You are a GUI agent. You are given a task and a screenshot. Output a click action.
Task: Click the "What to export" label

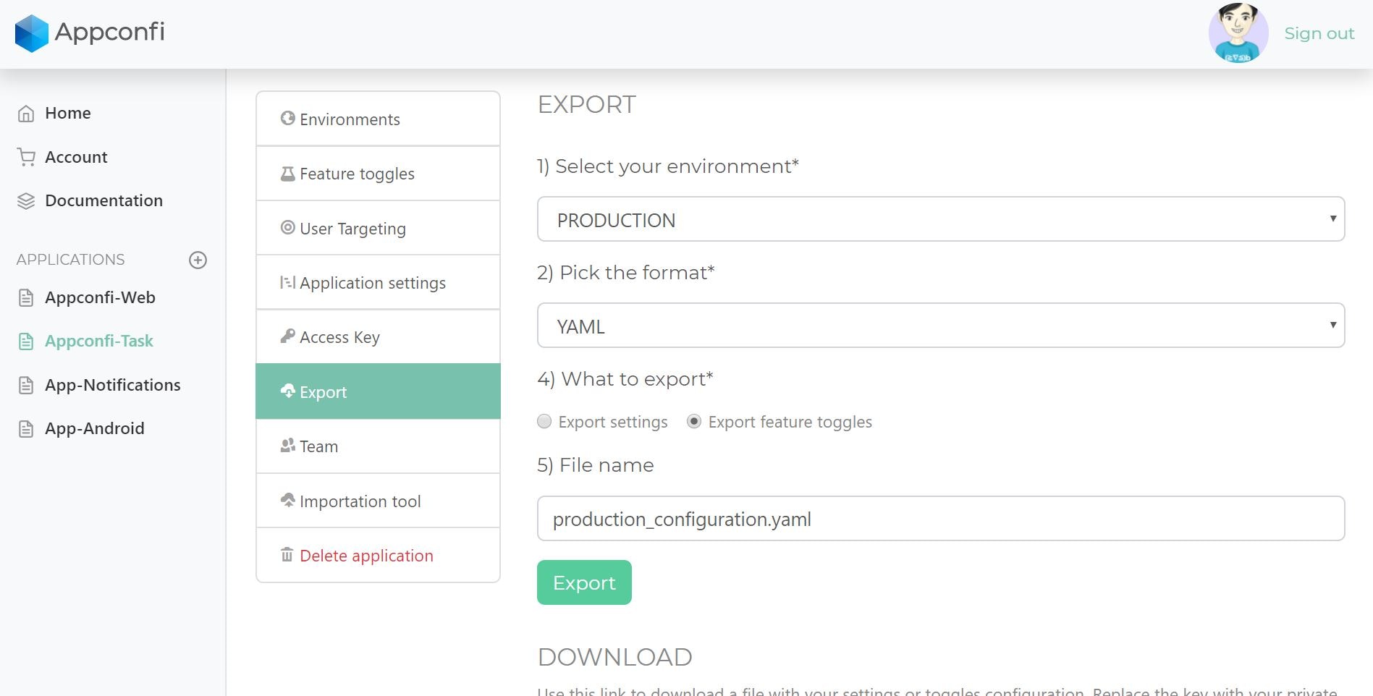(x=625, y=379)
